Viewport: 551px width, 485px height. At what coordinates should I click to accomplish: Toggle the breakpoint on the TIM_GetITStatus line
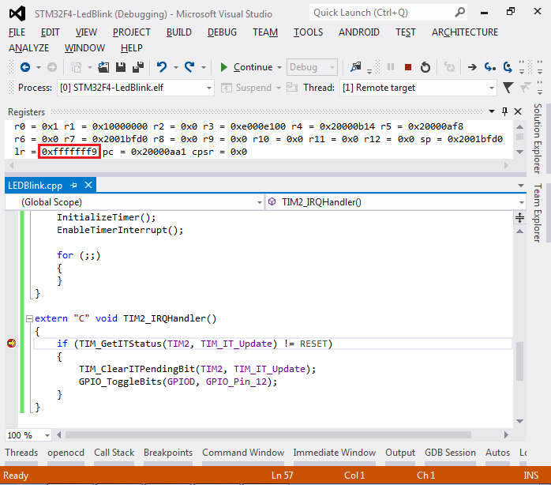(11, 344)
